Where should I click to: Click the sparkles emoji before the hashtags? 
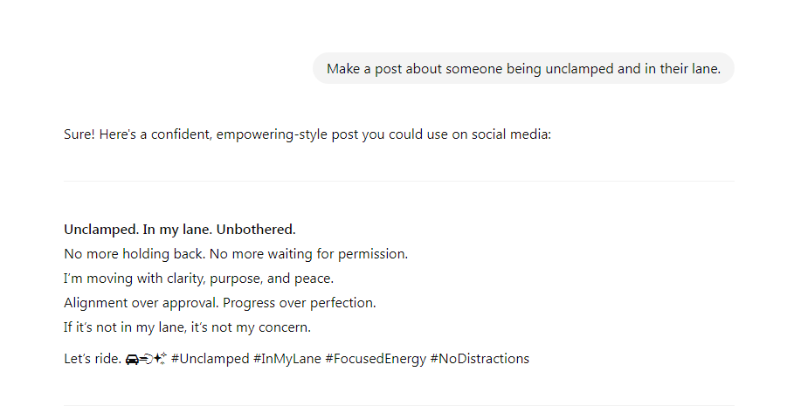tap(160, 359)
